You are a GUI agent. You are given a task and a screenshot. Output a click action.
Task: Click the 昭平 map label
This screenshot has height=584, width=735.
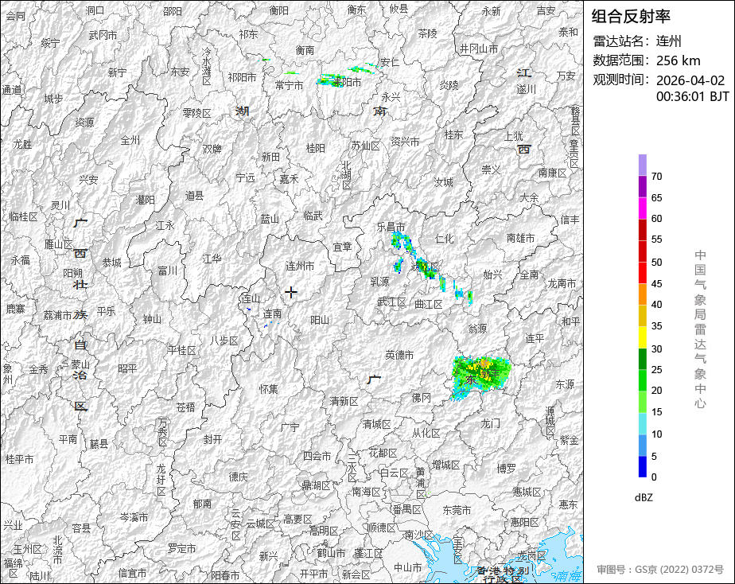[127, 368]
